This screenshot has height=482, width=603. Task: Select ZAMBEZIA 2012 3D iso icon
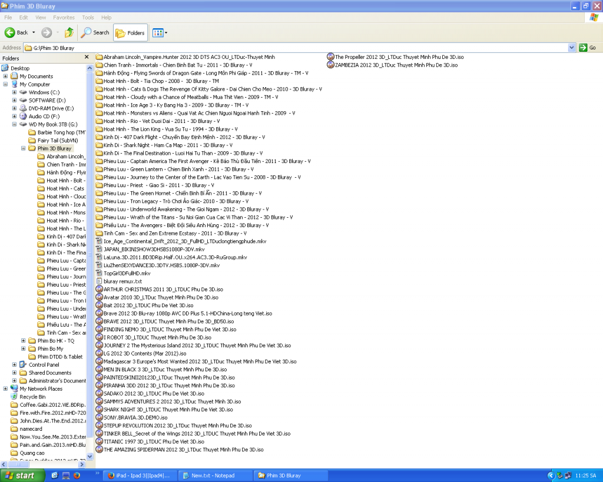[x=330, y=65]
